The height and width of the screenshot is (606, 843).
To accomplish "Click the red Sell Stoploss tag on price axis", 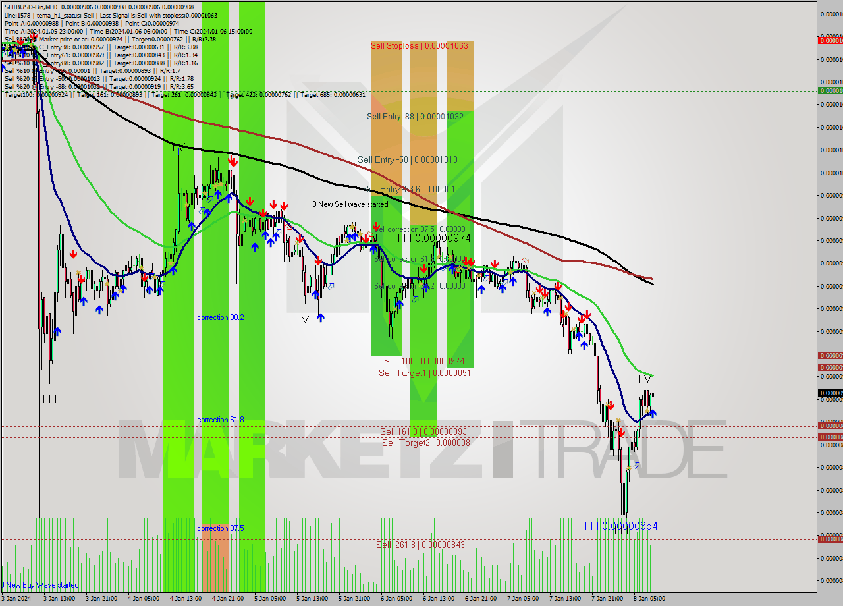I will pyautogui.click(x=830, y=40).
